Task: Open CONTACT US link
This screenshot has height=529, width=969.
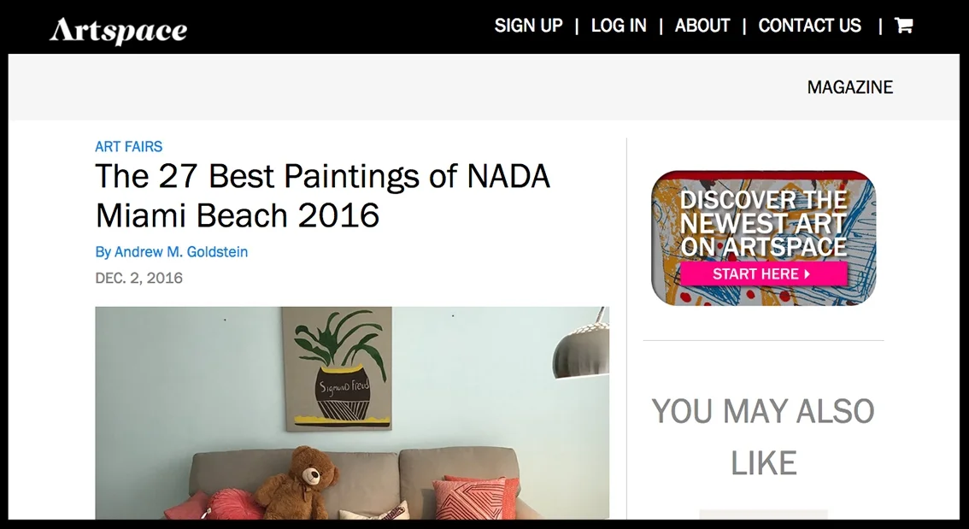Action: [809, 26]
